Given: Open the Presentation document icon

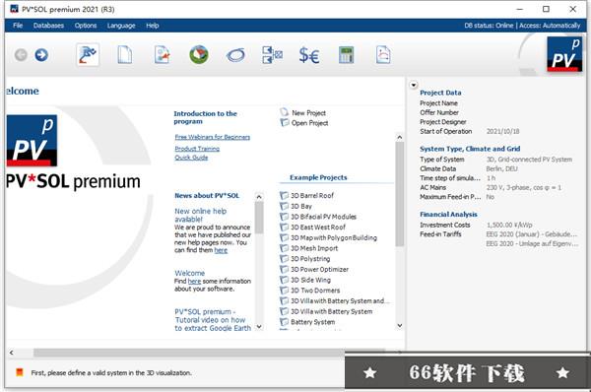Looking at the screenshot, I should click(383, 55).
